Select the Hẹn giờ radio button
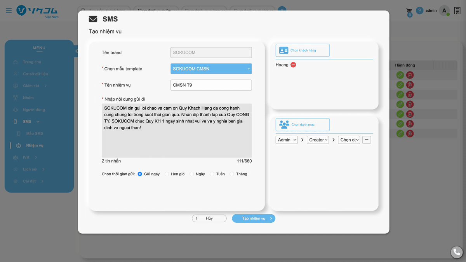Screen dimensions: 466x262 click(167, 174)
